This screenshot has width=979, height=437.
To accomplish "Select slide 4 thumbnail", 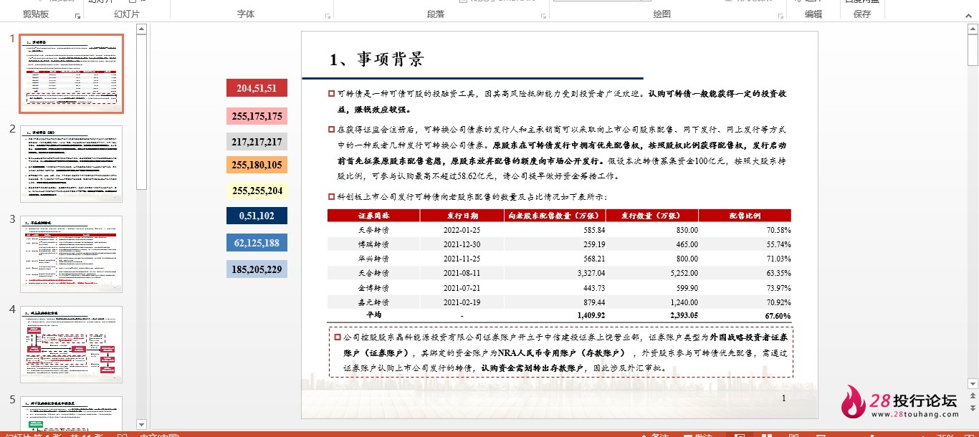I will click(71, 344).
